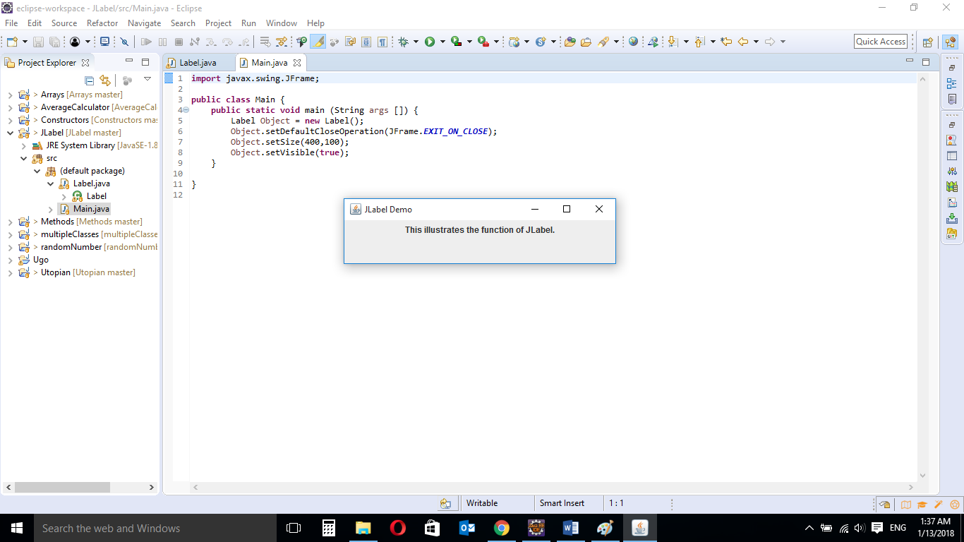
Task: Click the Resume debug icon
Action: (147, 42)
